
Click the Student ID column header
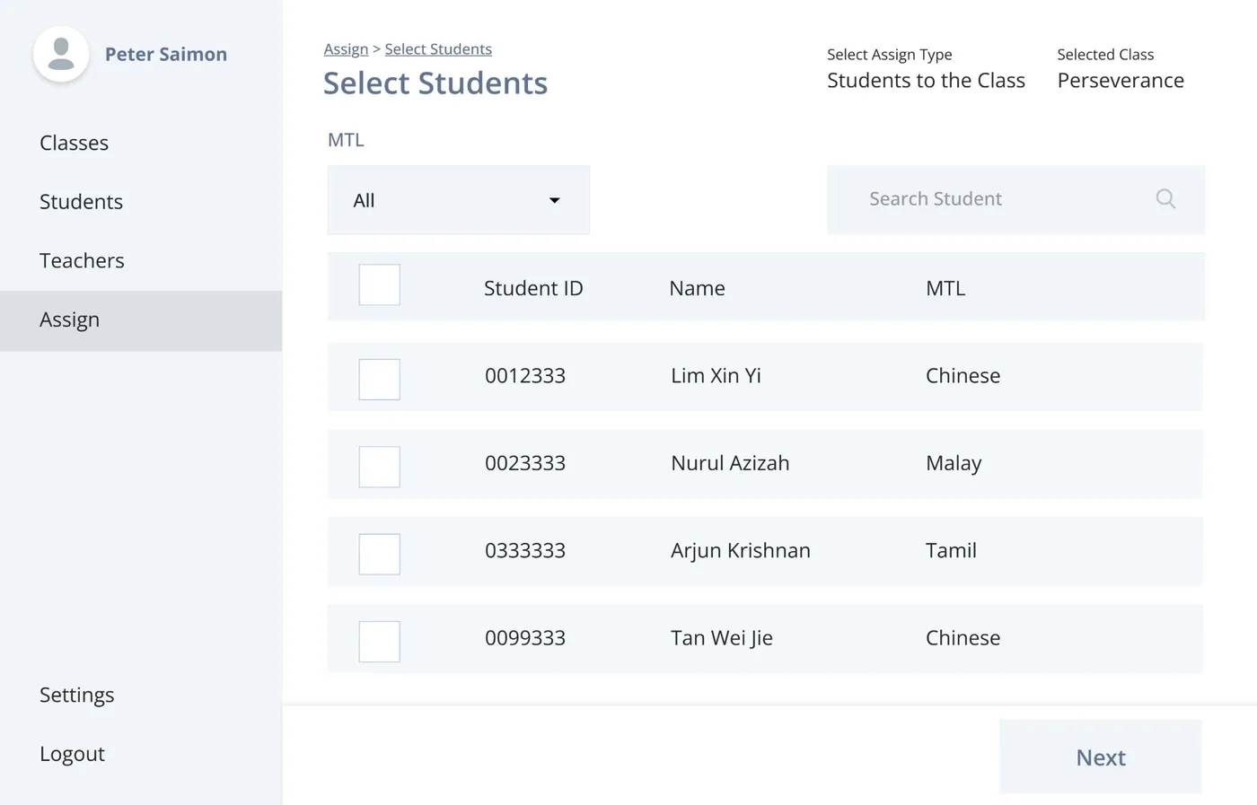click(x=533, y=288)
